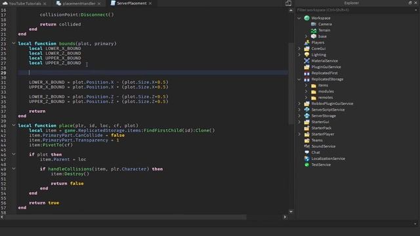This screenshot has width=420, height=236.
Task: Click the Workspace globe icon
Action: (306, 18)
